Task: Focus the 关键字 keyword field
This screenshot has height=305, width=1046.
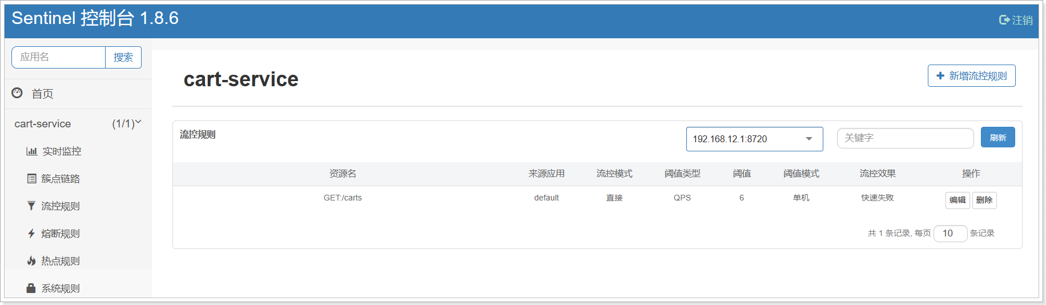Action: (905, 138)
